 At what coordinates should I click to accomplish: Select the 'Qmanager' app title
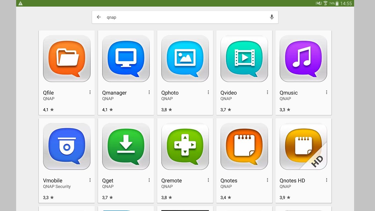[x=114, y=93]
